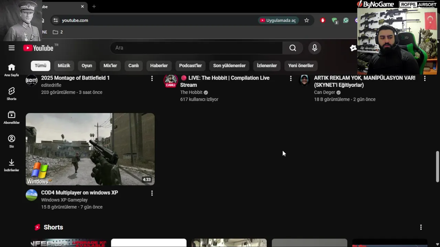Open Windows XP Gameplay channel avatar
Screen dimensions: 440x247
(x=32, y=195)
